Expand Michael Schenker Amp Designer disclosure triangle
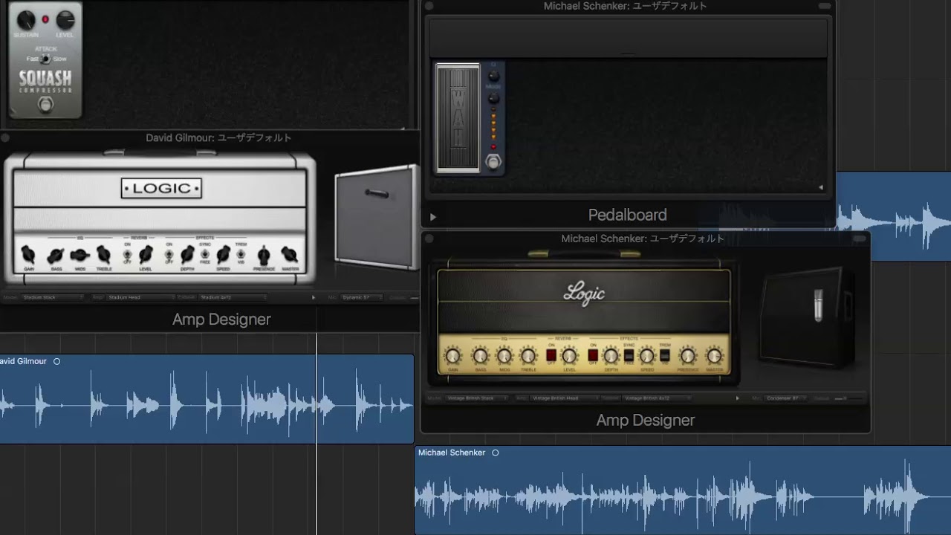The width and height of the screenshot is (951, 535). click(x=737, y=398)
